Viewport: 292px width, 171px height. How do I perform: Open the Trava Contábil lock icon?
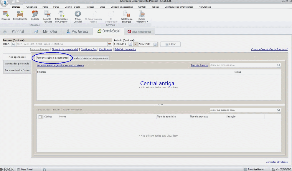(x=78, y=17)
